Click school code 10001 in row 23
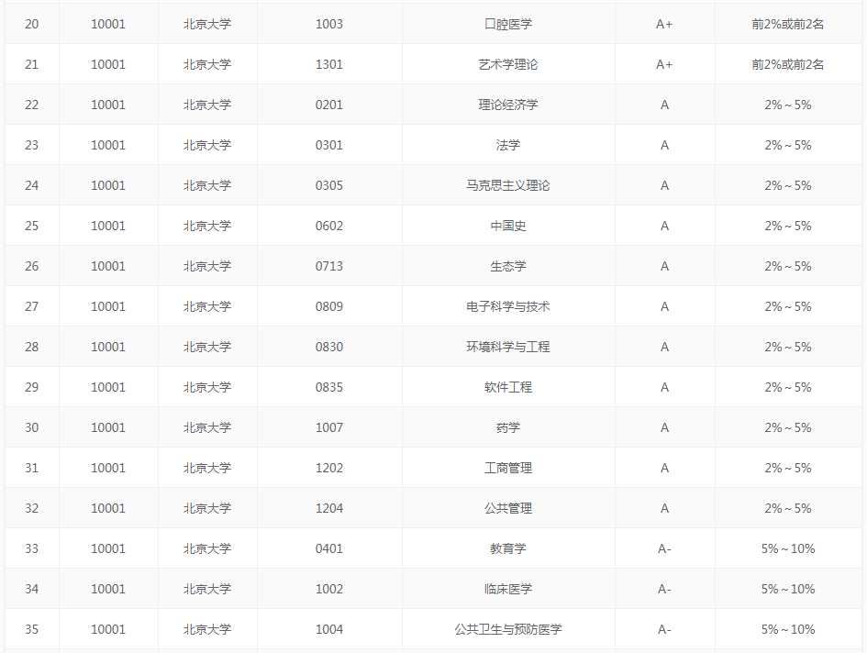867x653 pixels. 108,145
